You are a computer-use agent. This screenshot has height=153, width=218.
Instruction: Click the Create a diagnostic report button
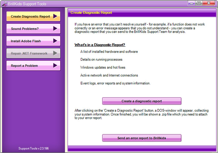pyautogui.click(x=142, y=101)
